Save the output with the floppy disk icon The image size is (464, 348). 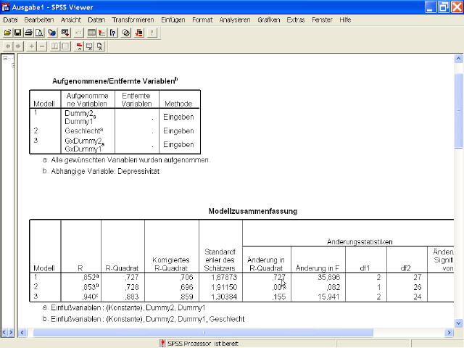pyautogui.click(x=18, y=33)
